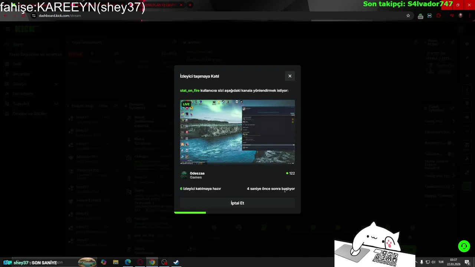Click "4 saniye önce sonra başlıyor" text
Viewport: 475px width, 267px height.
tap(271, 189)
